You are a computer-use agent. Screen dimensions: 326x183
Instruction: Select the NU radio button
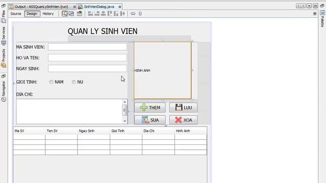pos(77,82)
